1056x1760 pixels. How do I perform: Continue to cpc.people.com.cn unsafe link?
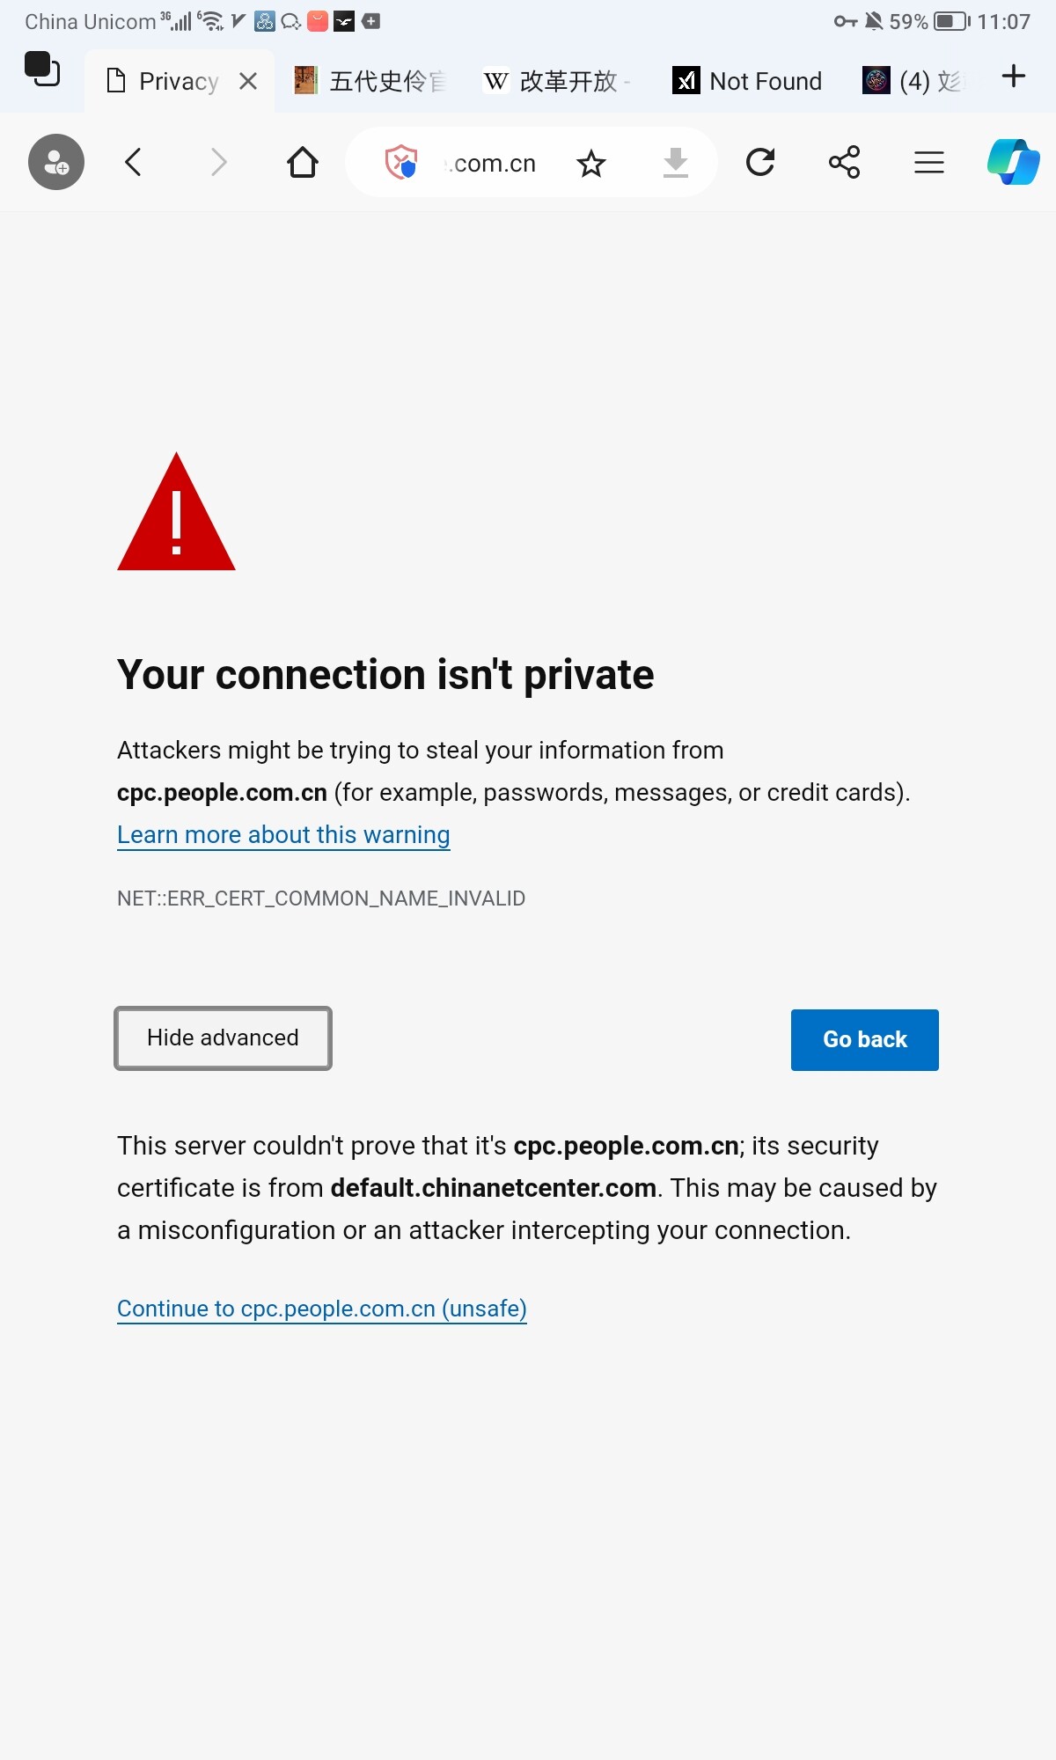(322, 1309)
